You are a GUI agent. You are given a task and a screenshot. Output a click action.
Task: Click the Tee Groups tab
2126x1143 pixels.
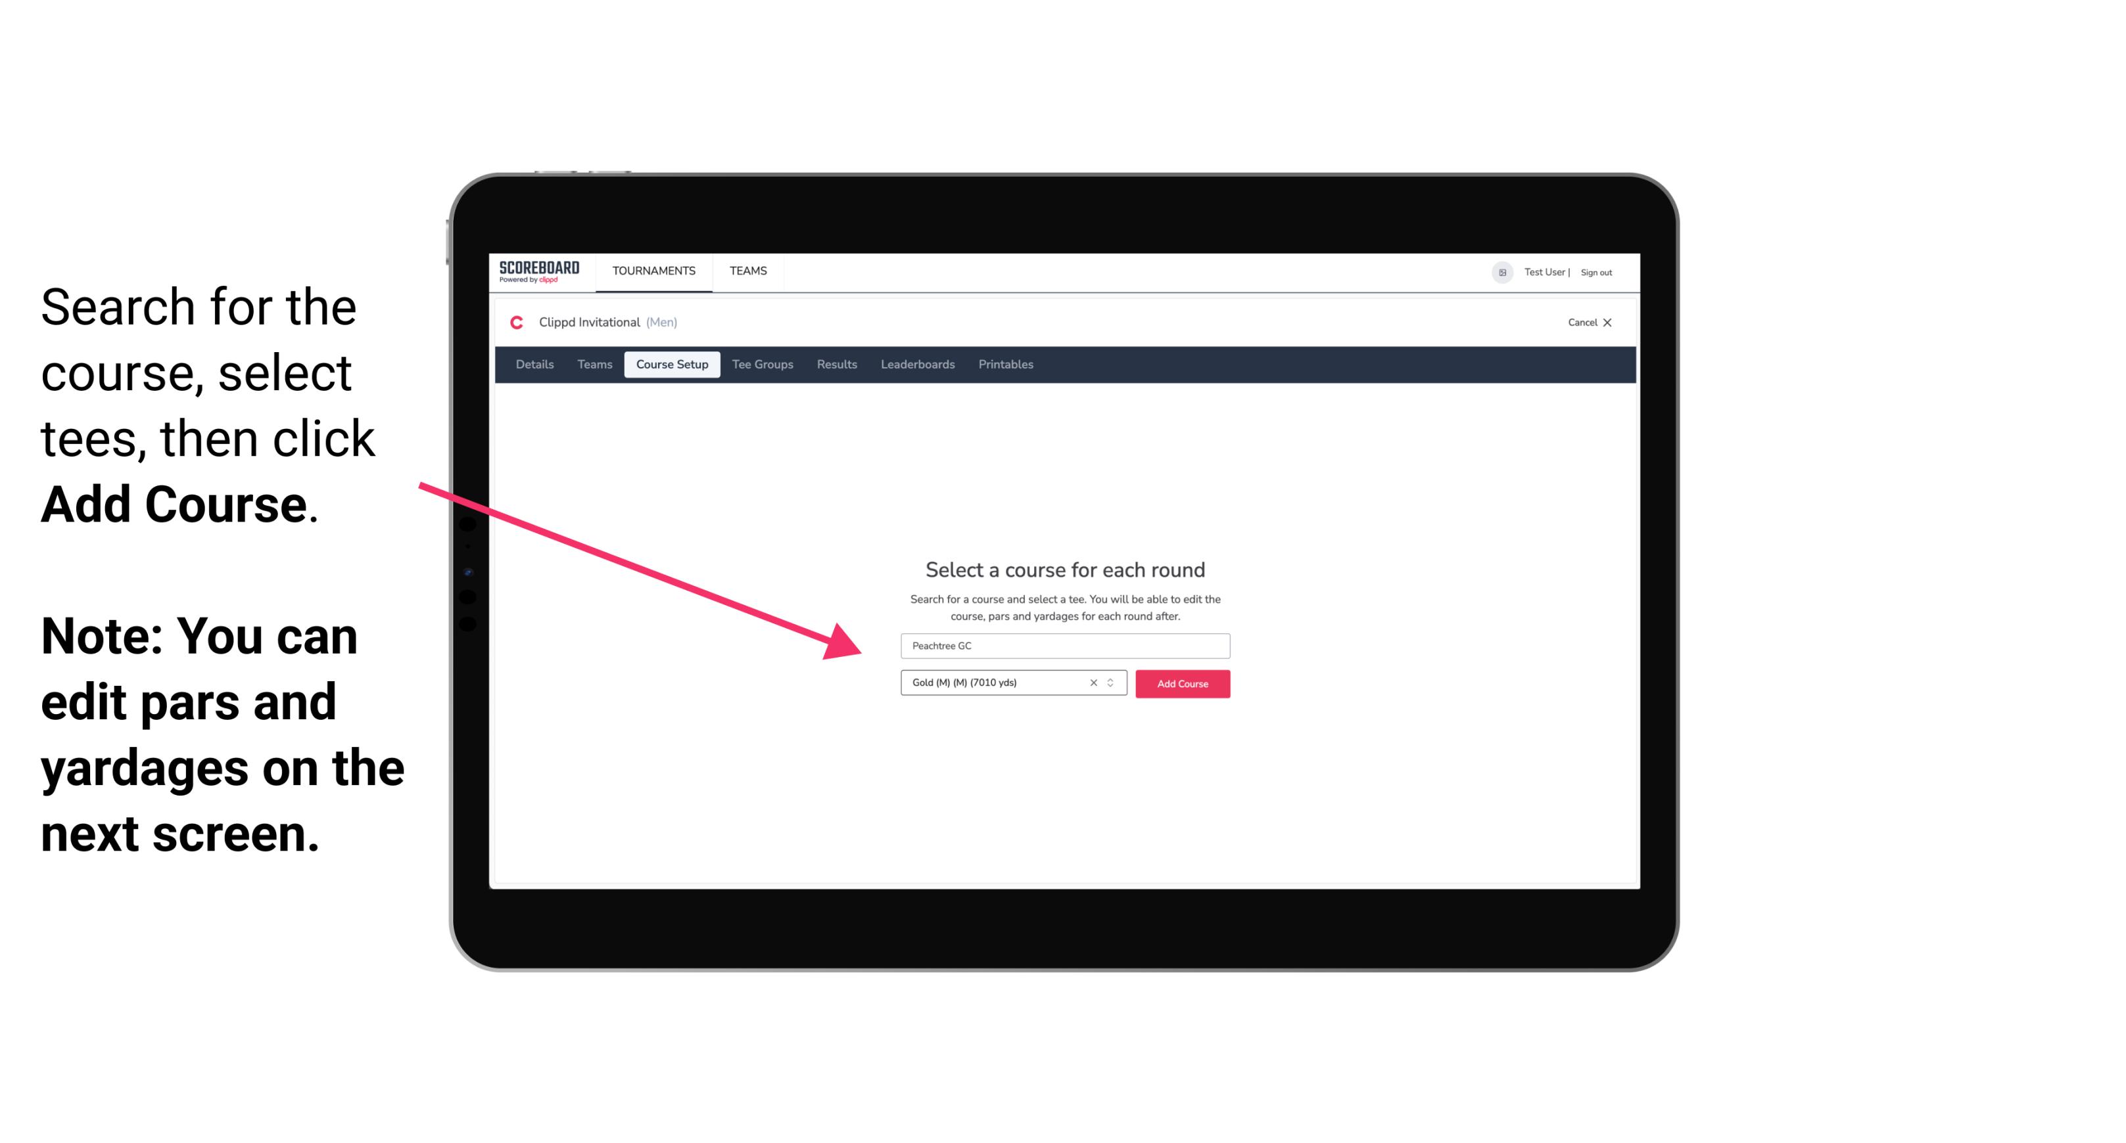tap(761, 365)
